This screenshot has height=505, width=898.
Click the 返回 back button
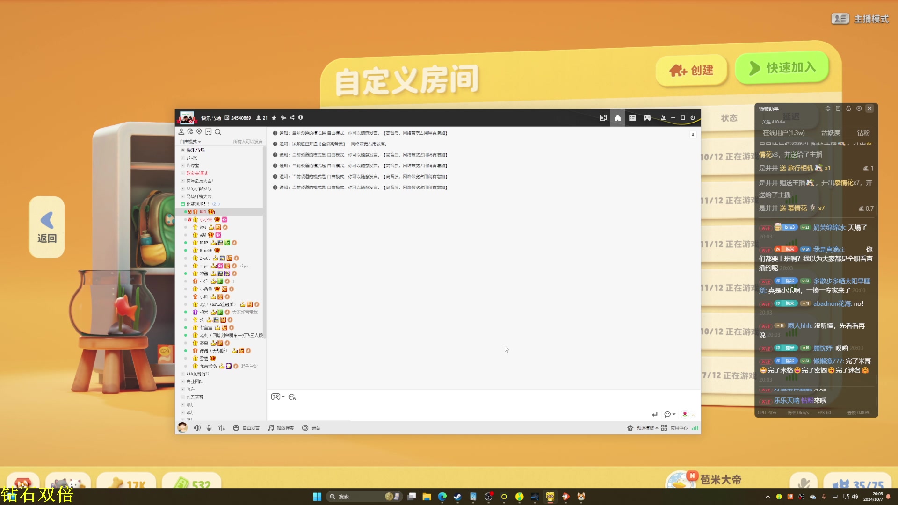coord(47,227)
